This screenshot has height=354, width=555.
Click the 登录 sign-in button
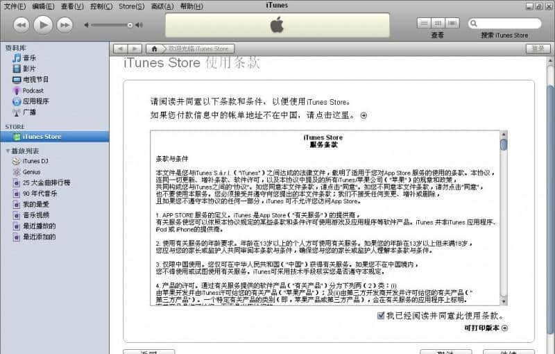click(537, 49)
